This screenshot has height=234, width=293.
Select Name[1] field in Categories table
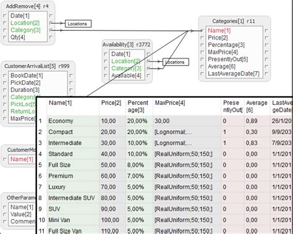coord(219,30)
